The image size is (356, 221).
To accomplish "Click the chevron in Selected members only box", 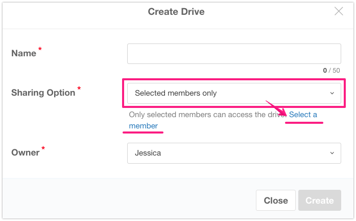I will pos(332,93).
